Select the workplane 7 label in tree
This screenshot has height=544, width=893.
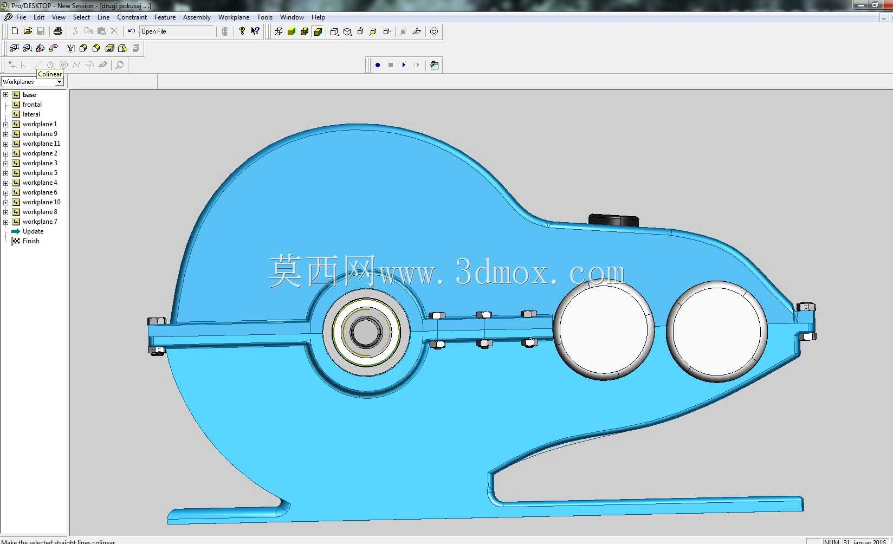click(x=40, y=222)
